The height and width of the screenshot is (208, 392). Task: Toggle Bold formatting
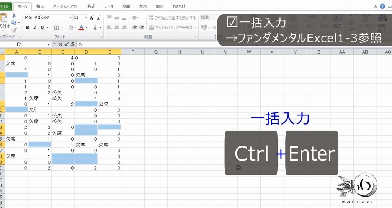click(28, 28)
